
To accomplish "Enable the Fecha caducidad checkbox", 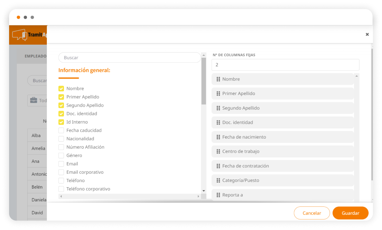I will (x=61, y=130).
